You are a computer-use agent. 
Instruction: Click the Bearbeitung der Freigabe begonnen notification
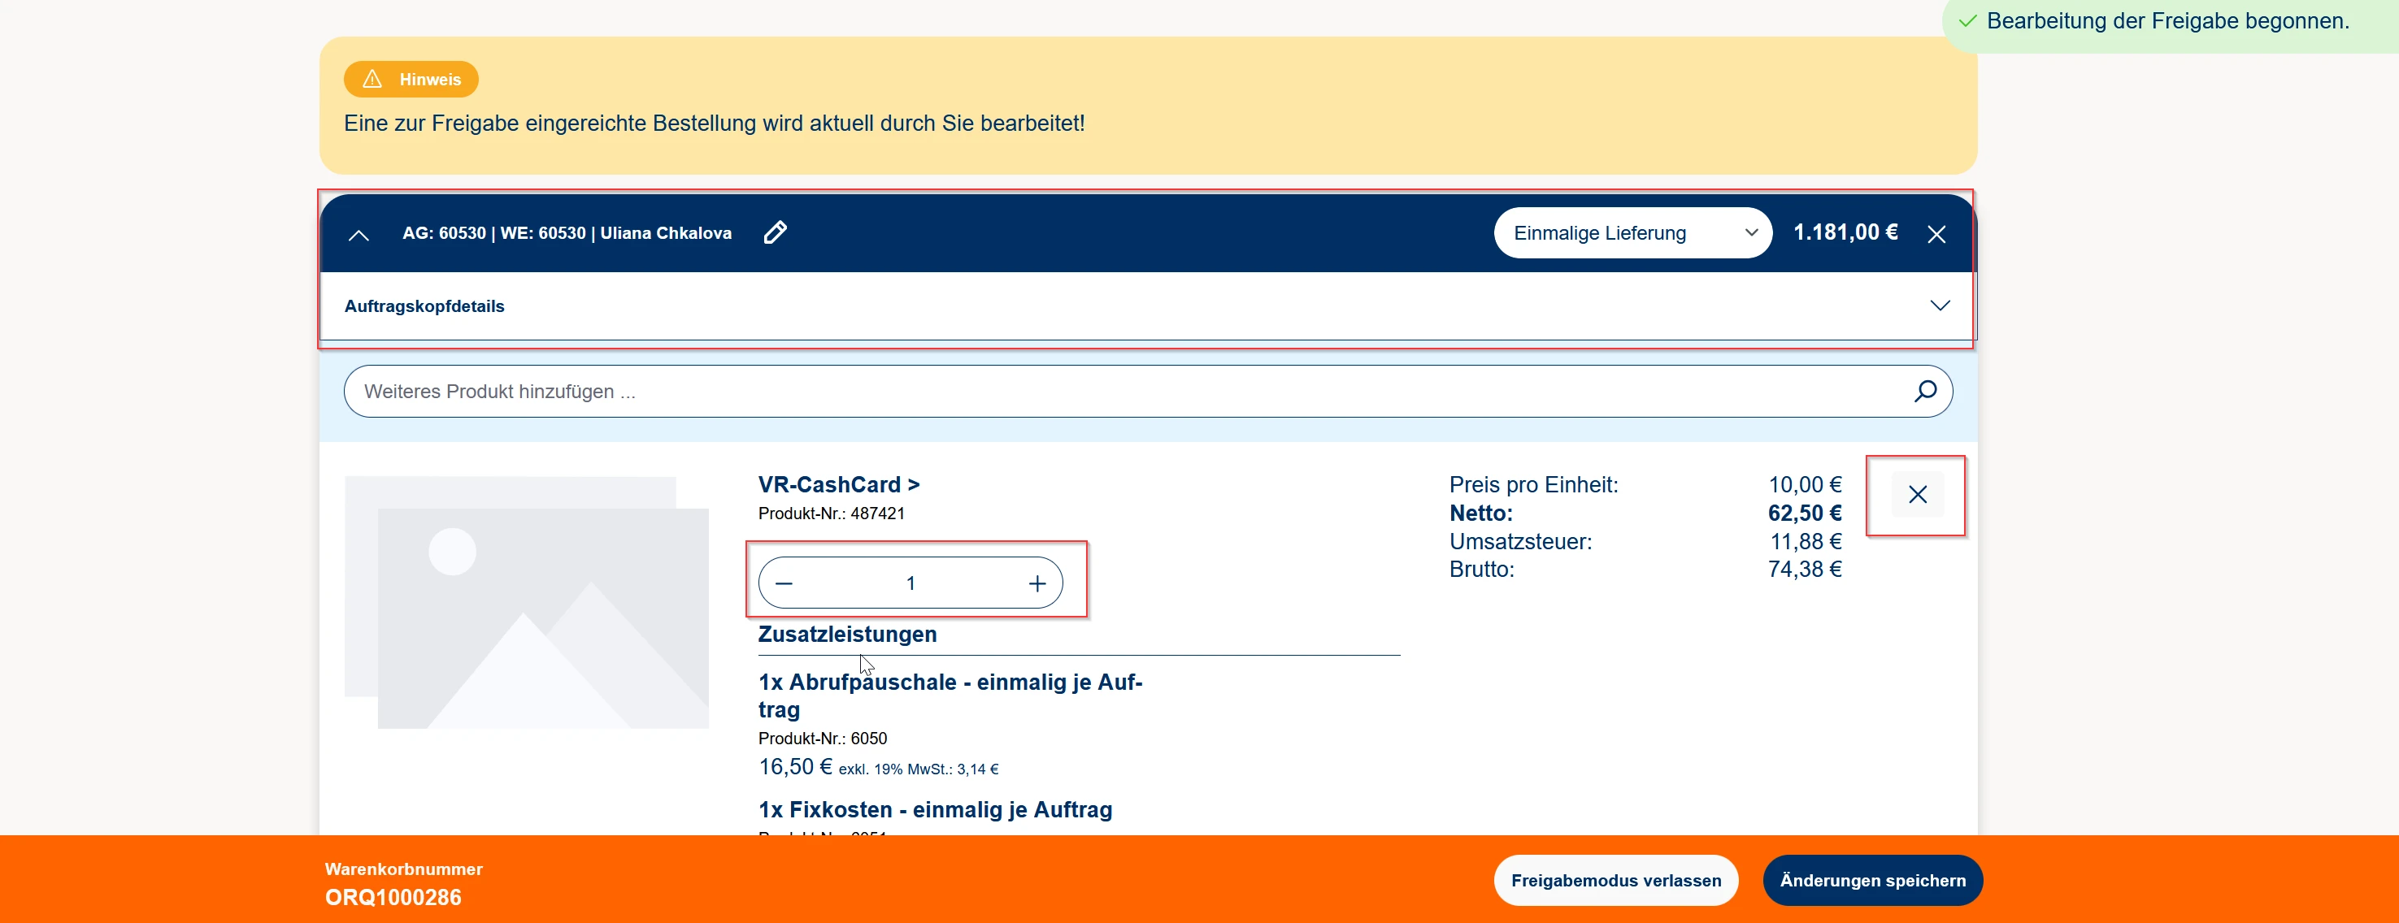[2166, 21]
